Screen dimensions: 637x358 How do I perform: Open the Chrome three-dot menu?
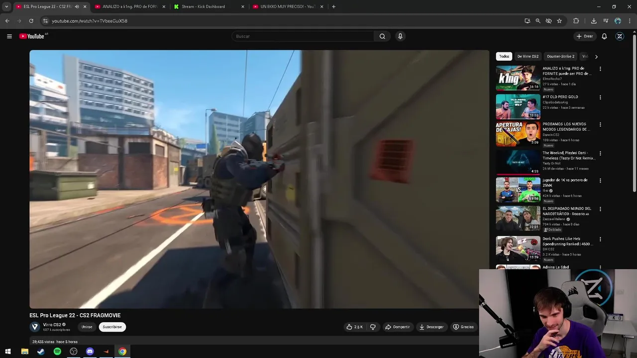629,21
